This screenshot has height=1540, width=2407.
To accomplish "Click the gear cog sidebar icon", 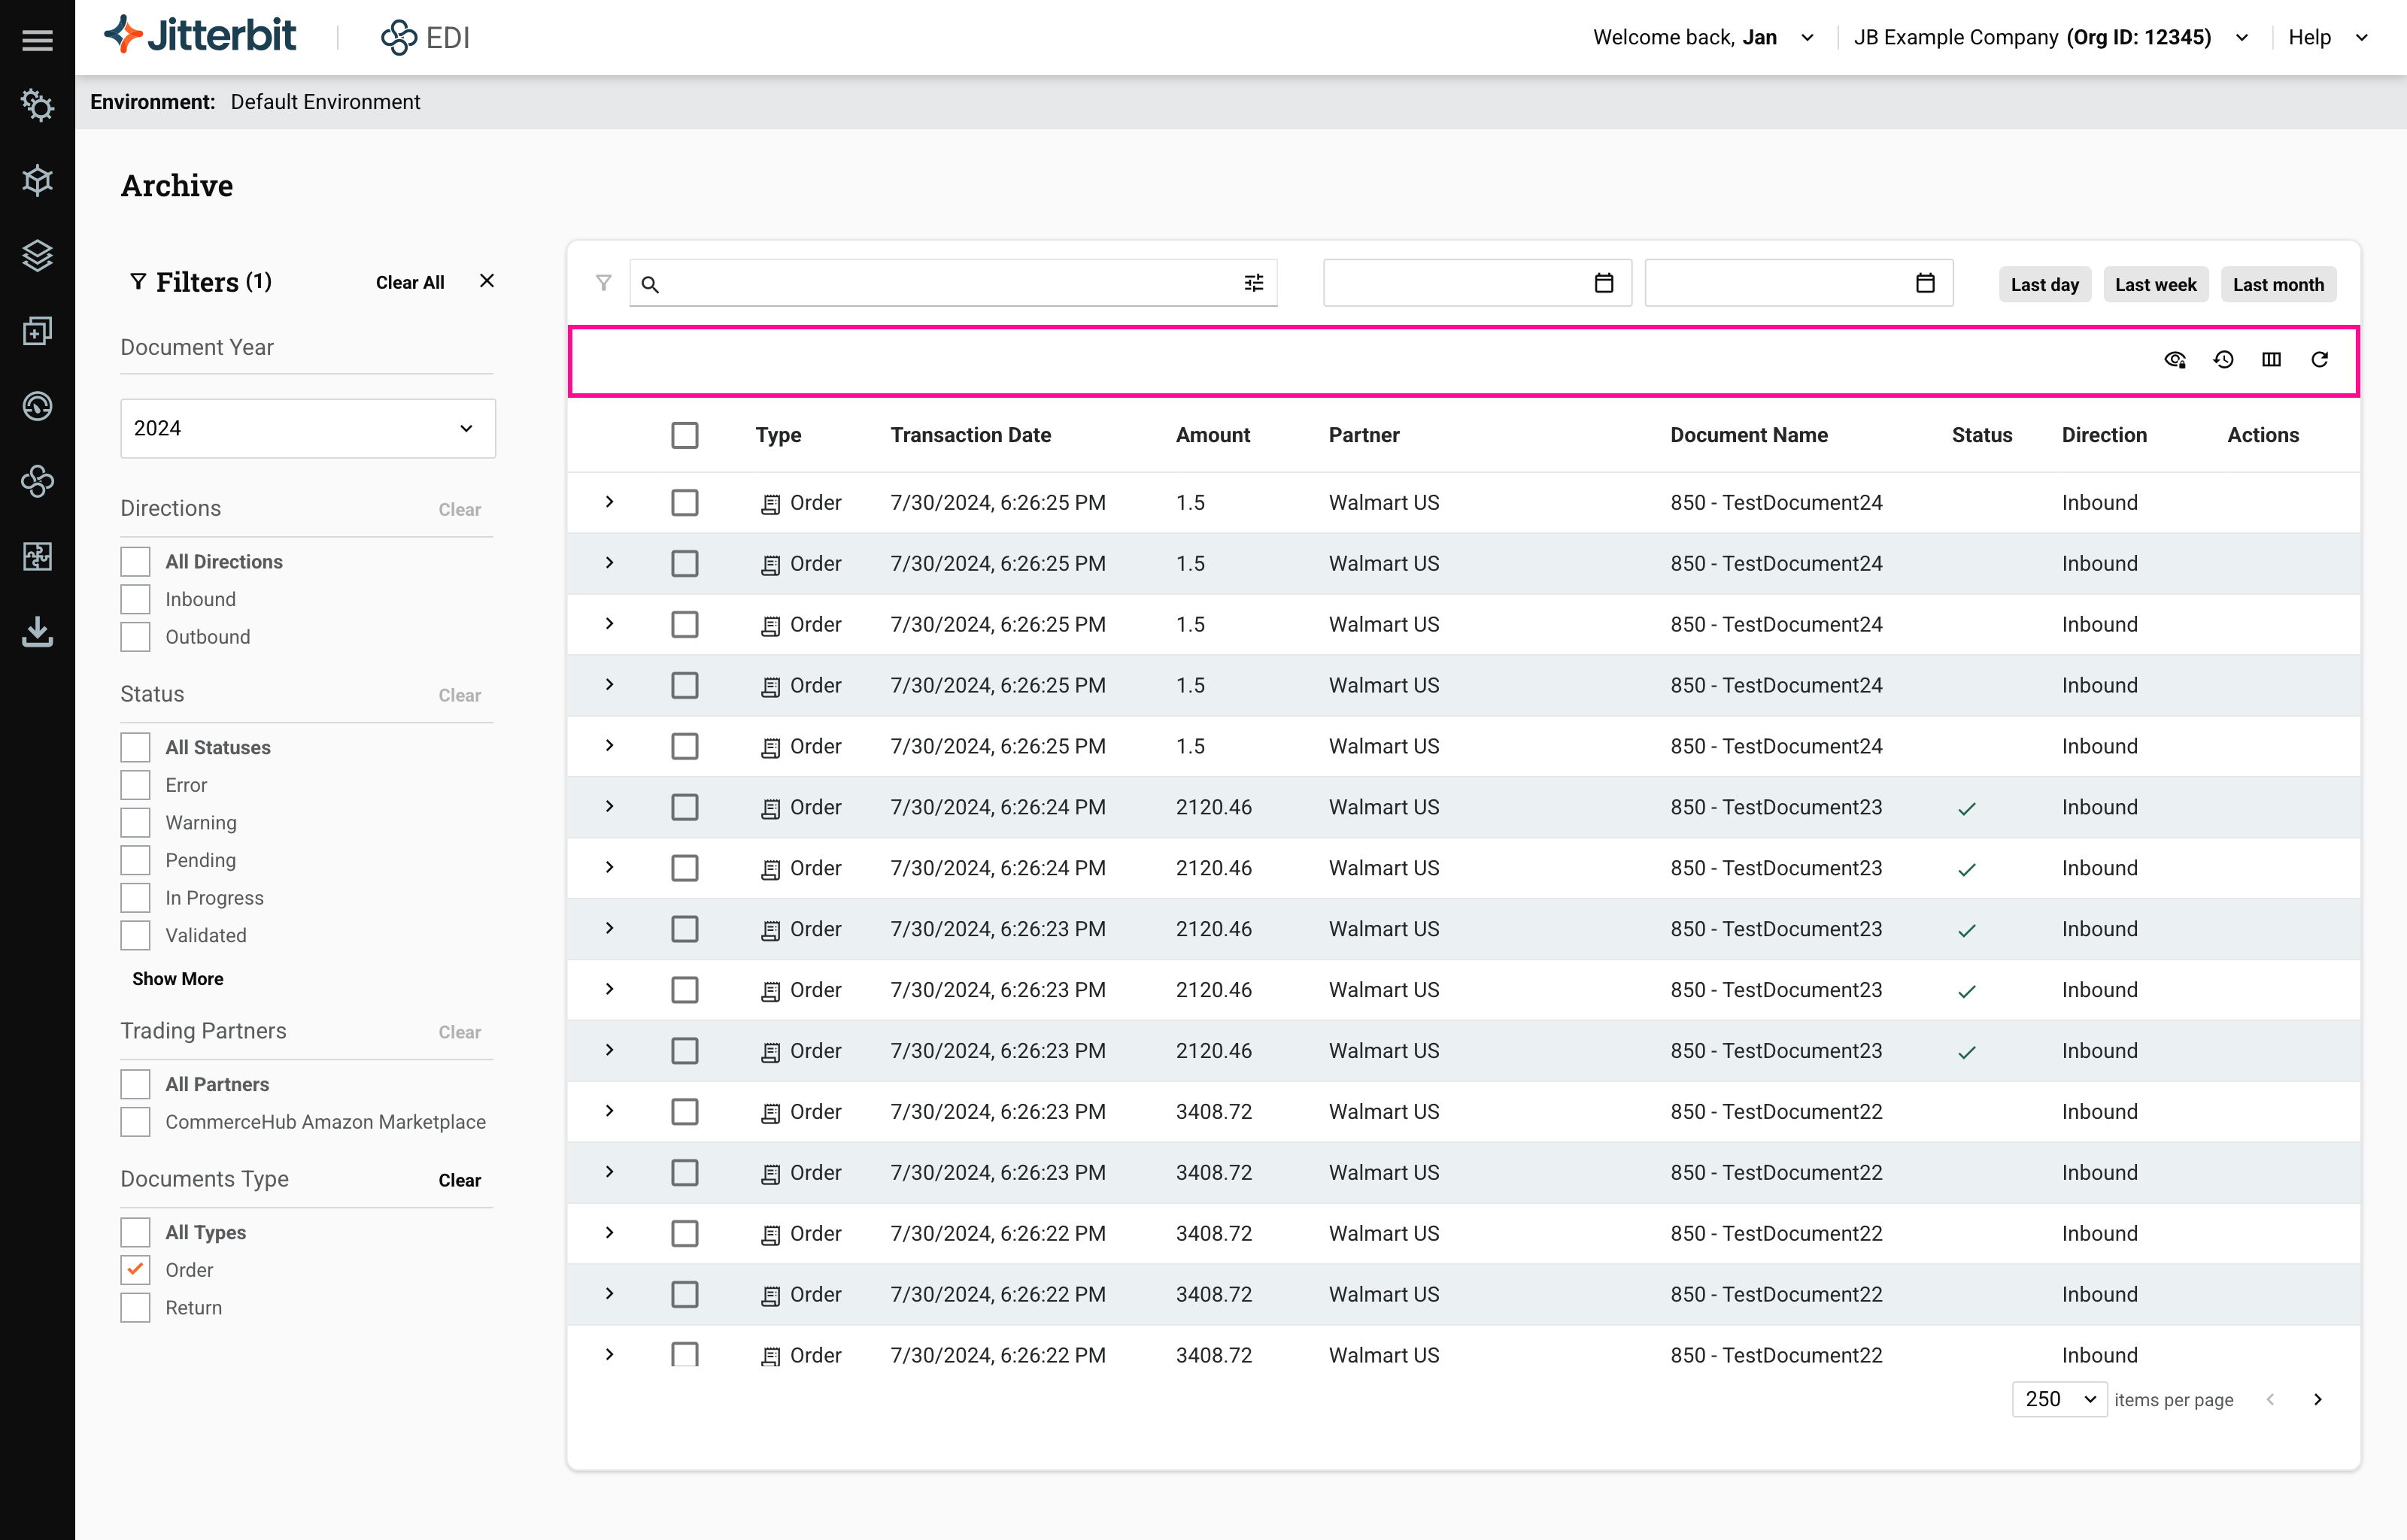I will (x=37, y=105).
